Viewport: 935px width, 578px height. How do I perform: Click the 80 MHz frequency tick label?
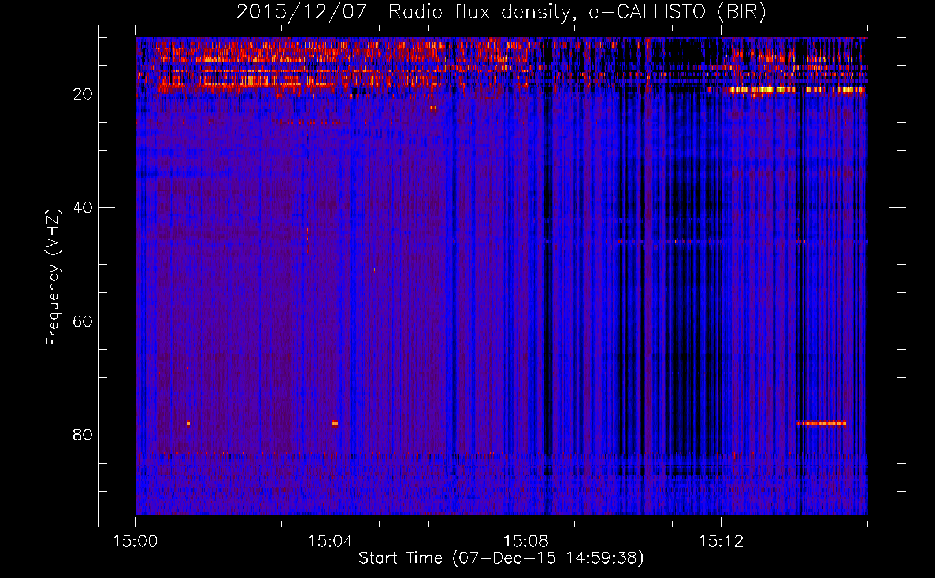coord(83,435)
